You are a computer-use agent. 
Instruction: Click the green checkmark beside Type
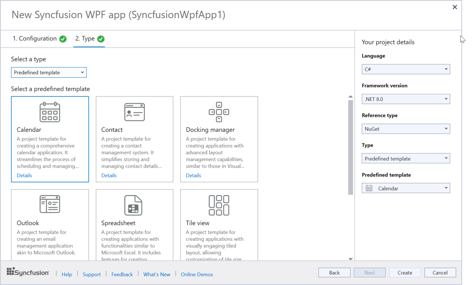point(101,39)
